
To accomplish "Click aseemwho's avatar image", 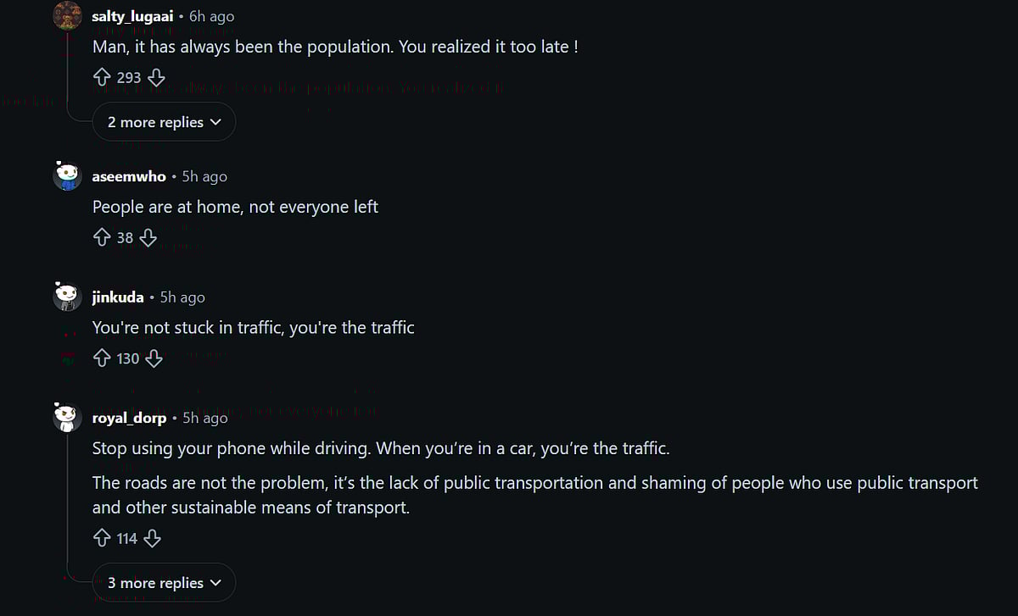I will [67, 176].
